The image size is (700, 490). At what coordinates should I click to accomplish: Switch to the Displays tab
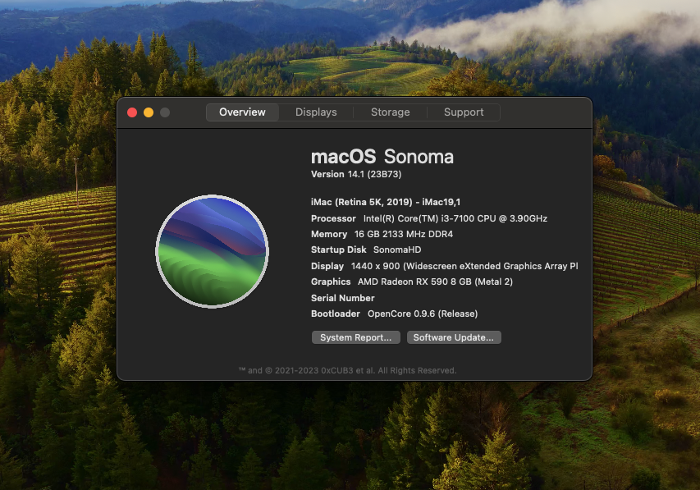click(316, 112)
